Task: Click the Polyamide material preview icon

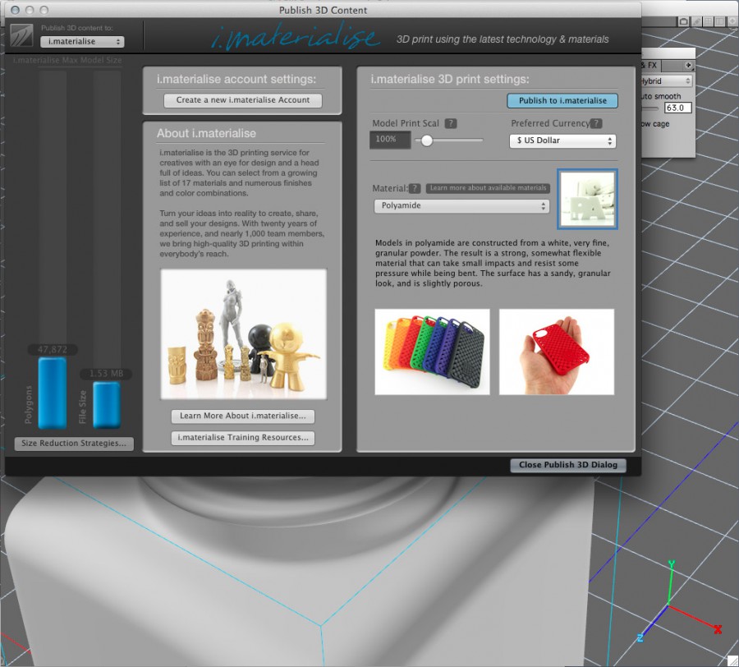Action: (x=587, y=199)
